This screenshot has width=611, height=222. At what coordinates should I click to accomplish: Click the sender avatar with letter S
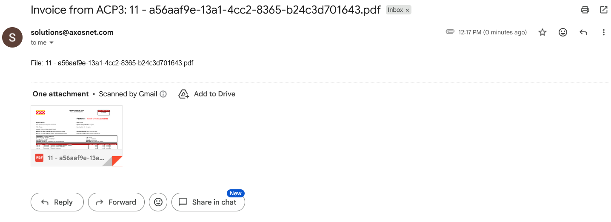click(12, 37)
